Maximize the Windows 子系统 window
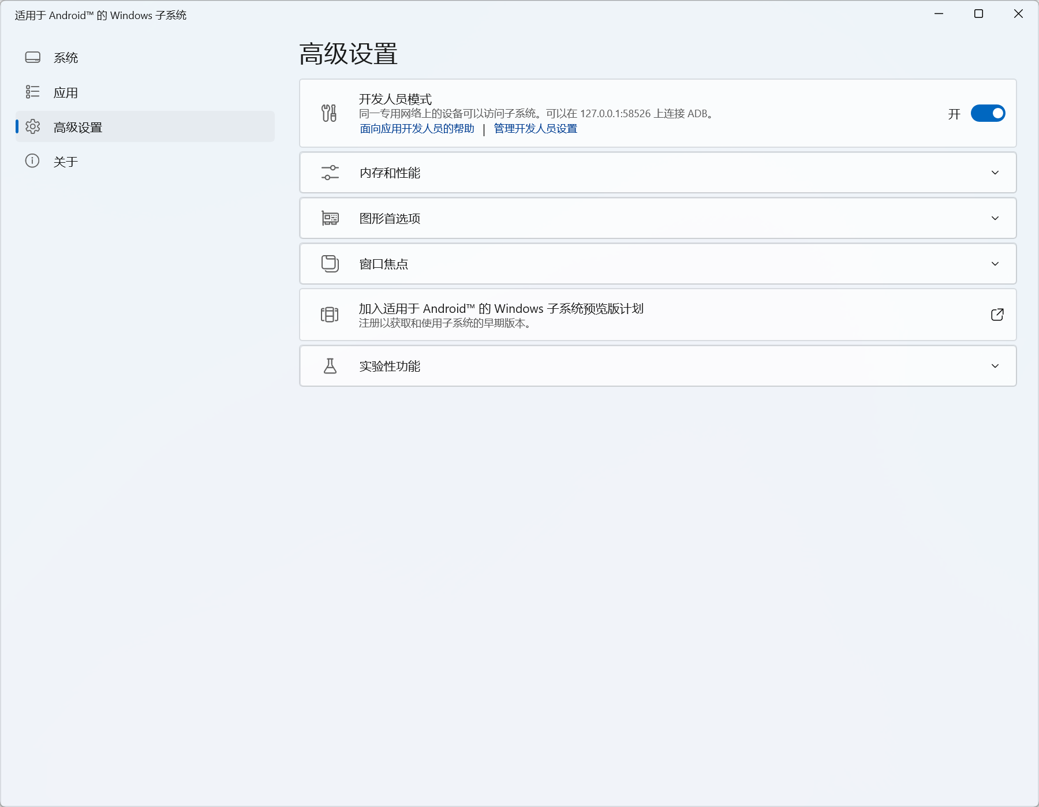The width and height of the screenshot is (1039, 807). pos(978,14)
